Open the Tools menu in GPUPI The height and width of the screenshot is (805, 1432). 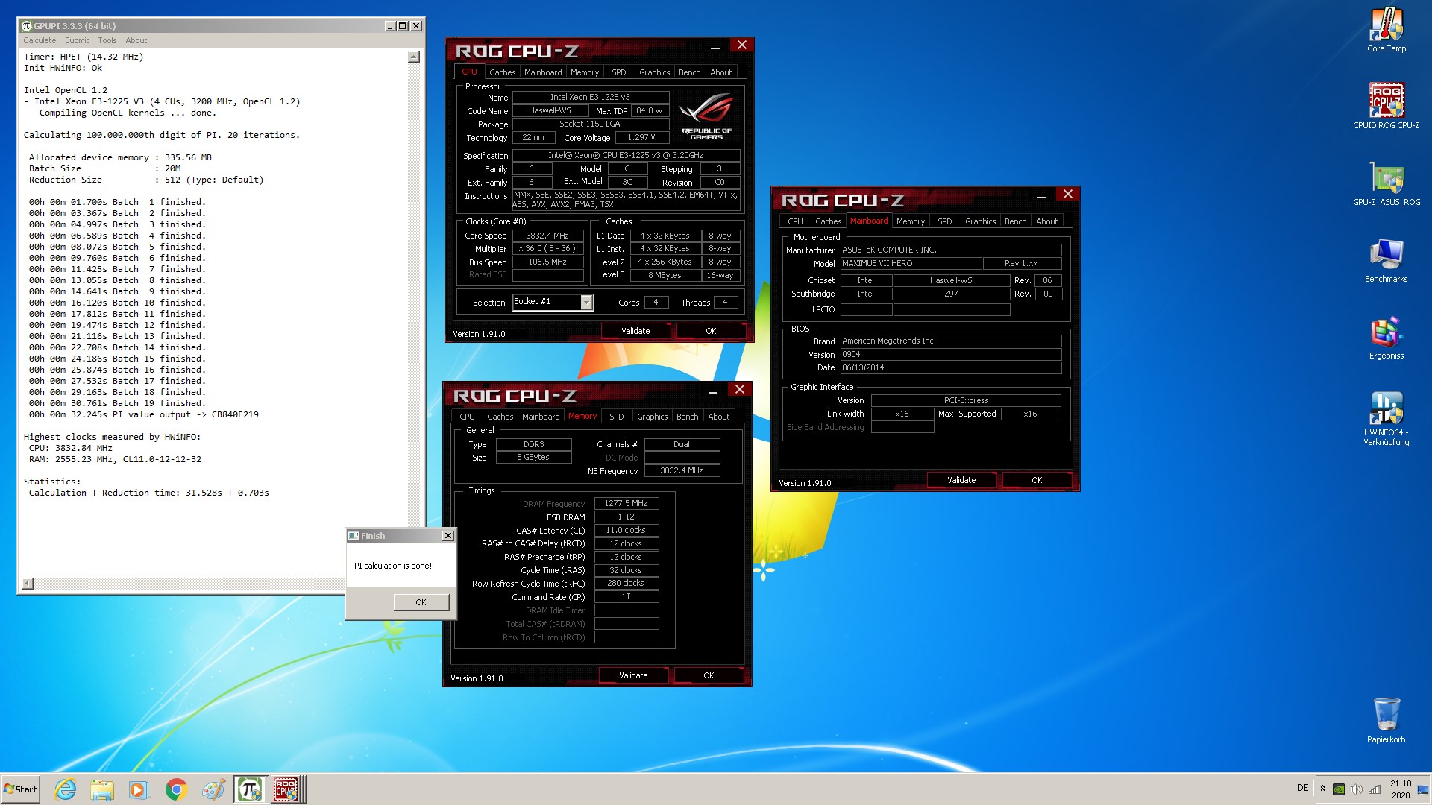pos(107,40)
